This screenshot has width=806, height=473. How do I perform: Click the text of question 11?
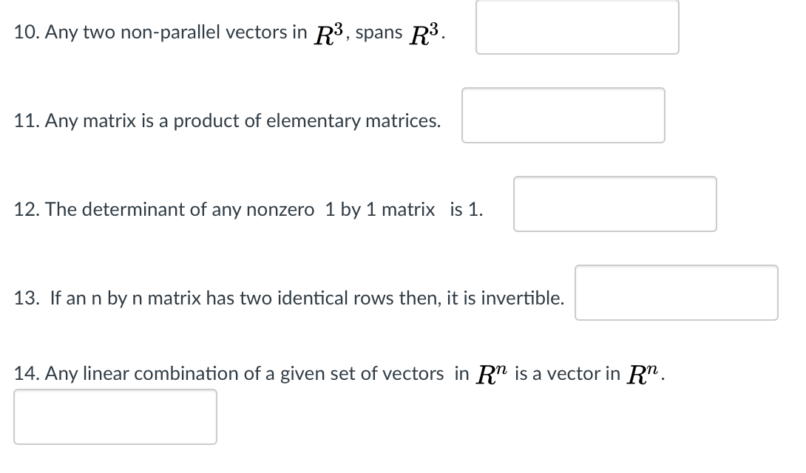pyautogui.click(x=227, y=121)
